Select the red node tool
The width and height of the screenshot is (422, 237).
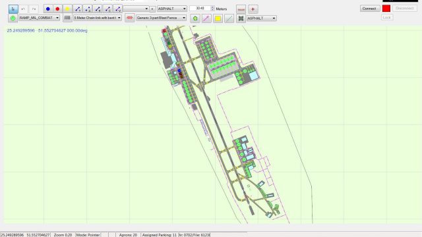[57, 9]
